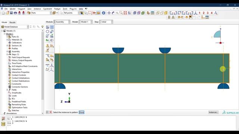This screenshot has height=134, width=239.
Task: Click model tree scrollbar down arrow
Action: click(42, 113)
